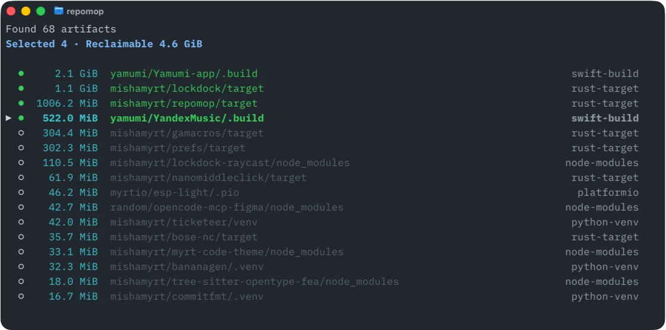Click the mishamyrt/ticketeer/venv path
This screenshot has width=666, height=330.
(184, 222)
